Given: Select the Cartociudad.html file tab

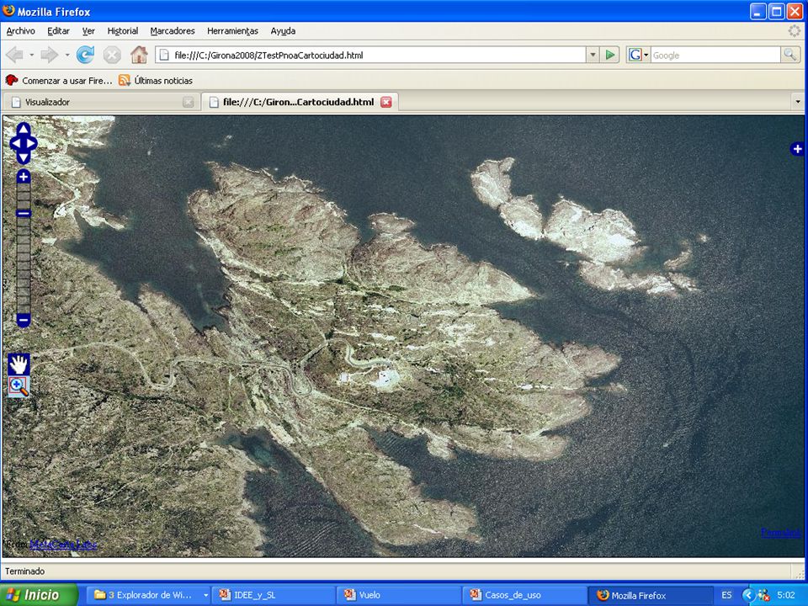Looking at the screenshot, I should (298, 102).
